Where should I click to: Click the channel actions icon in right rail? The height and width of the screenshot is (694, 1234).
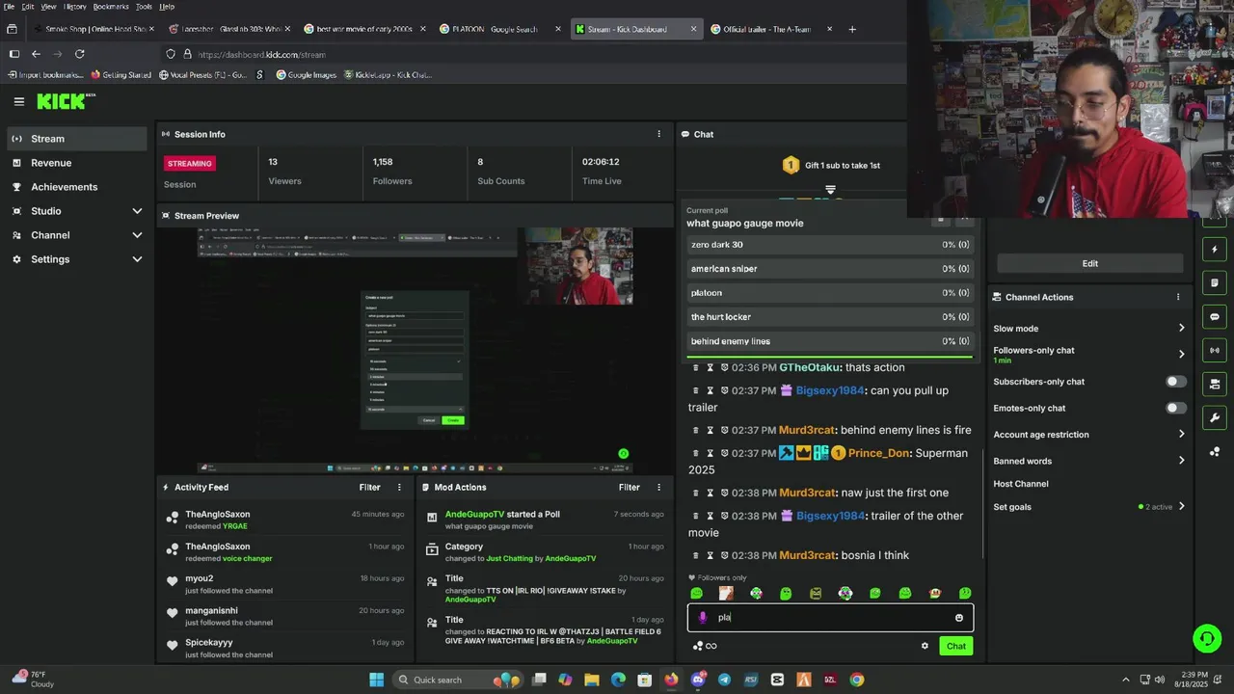coord(1215,384)
